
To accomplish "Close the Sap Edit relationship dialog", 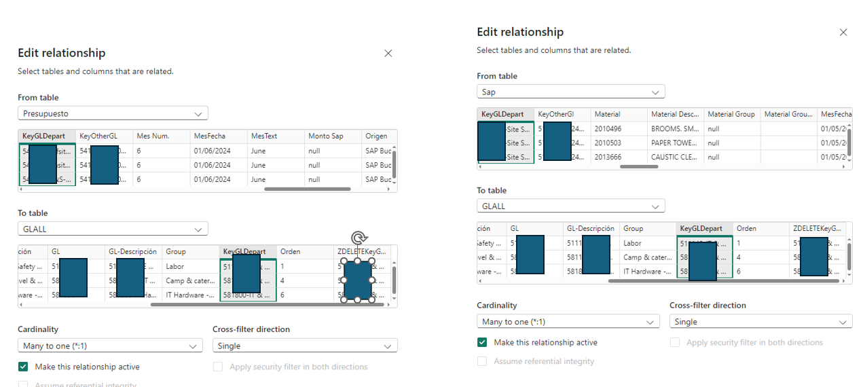I will point(843,32).
